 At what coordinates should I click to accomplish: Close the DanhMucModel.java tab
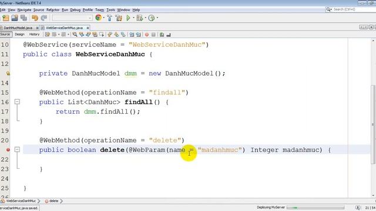pos(38,28)
